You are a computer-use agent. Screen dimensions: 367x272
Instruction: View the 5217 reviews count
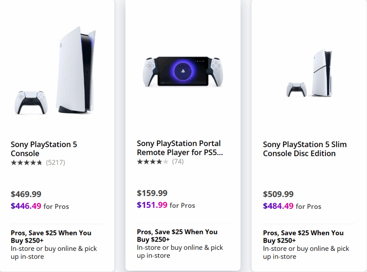(x=55, y=163)
